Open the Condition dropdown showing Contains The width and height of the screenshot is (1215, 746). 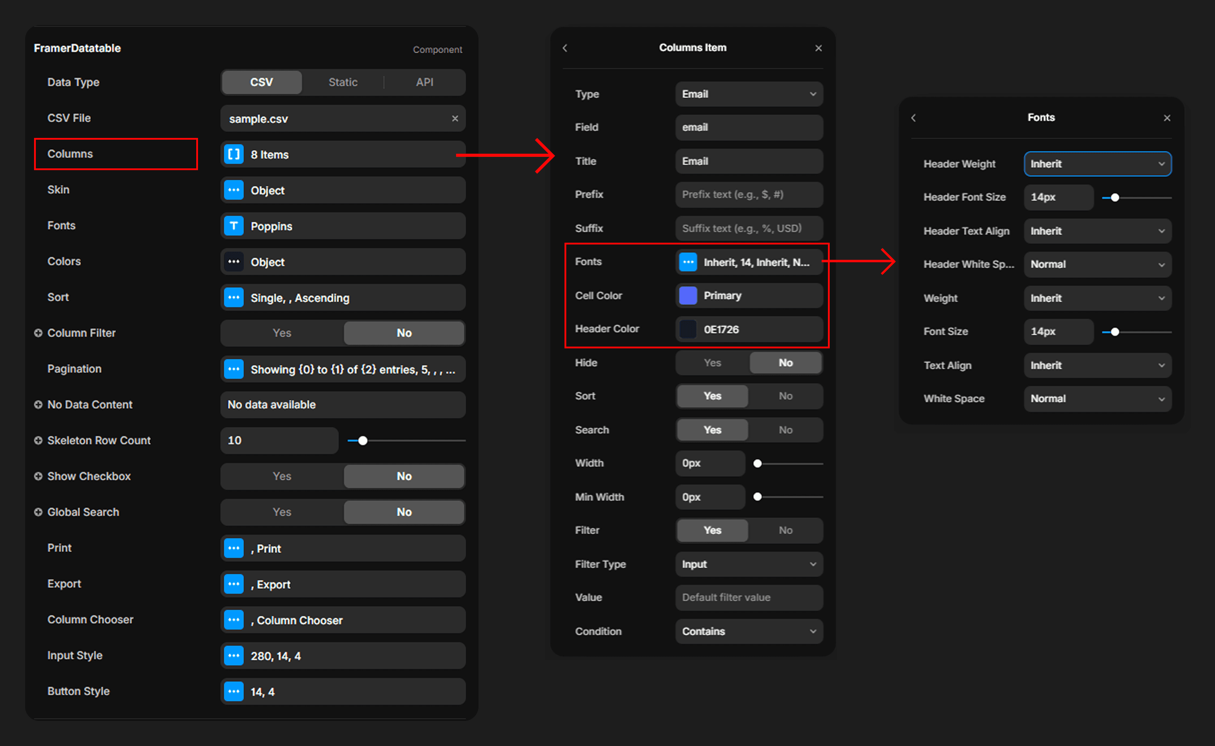[749, 631]
